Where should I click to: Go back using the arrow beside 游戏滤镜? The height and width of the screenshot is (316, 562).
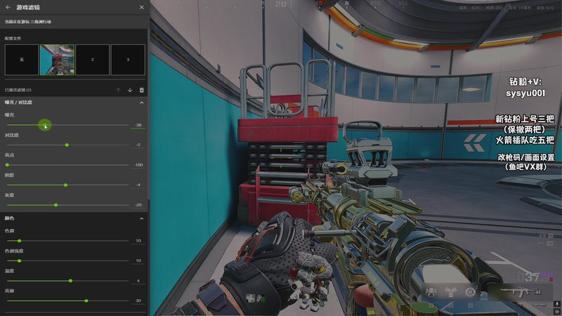[x=8, y=7]
